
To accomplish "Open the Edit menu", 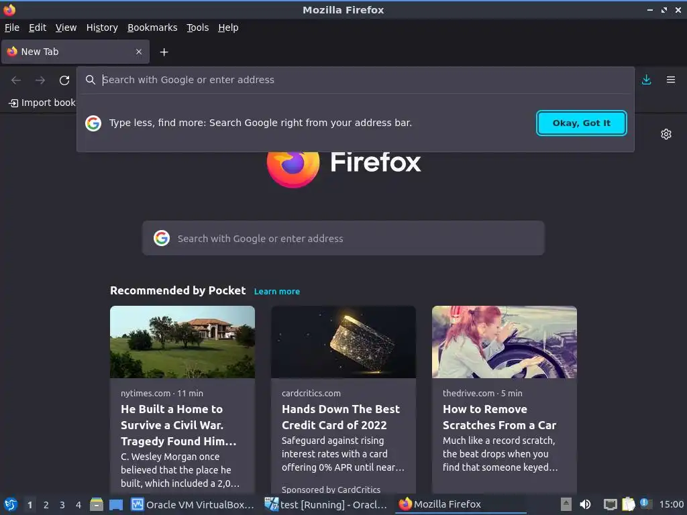I will click(38, 27).
